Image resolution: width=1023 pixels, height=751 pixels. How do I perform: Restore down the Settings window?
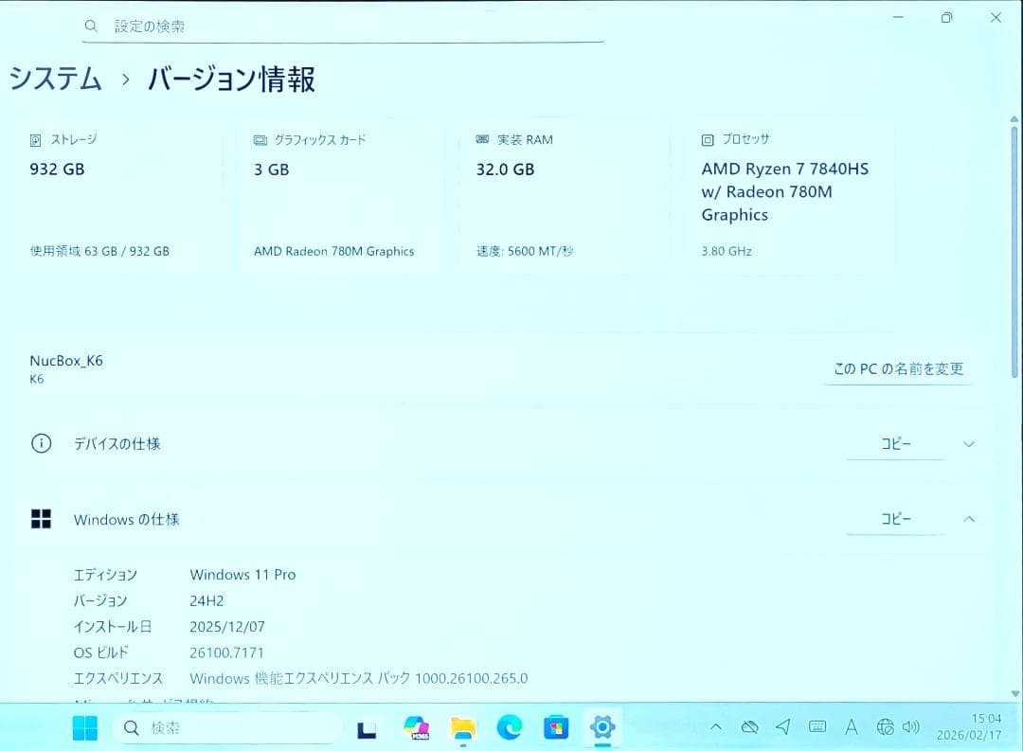946,18
